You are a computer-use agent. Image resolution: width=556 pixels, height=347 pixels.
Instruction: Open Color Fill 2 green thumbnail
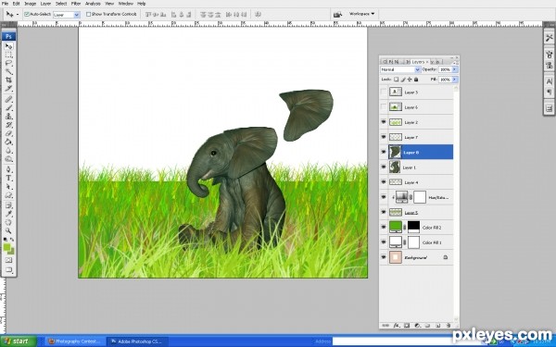pyautogui.click(x=396, y=227)
